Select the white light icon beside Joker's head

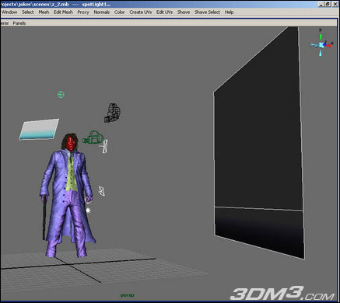click(x=104, y=146)
